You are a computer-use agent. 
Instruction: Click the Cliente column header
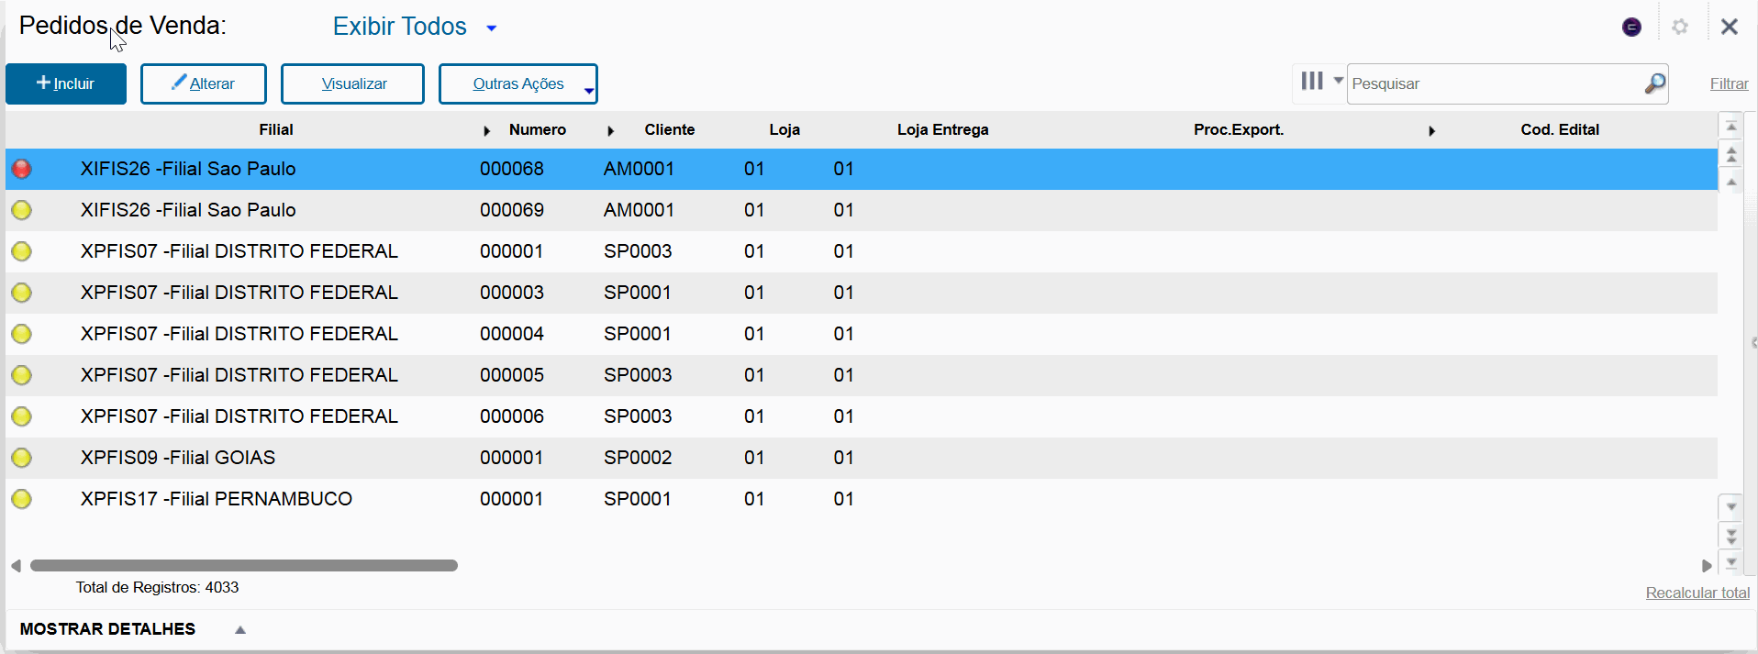point(670,129)
